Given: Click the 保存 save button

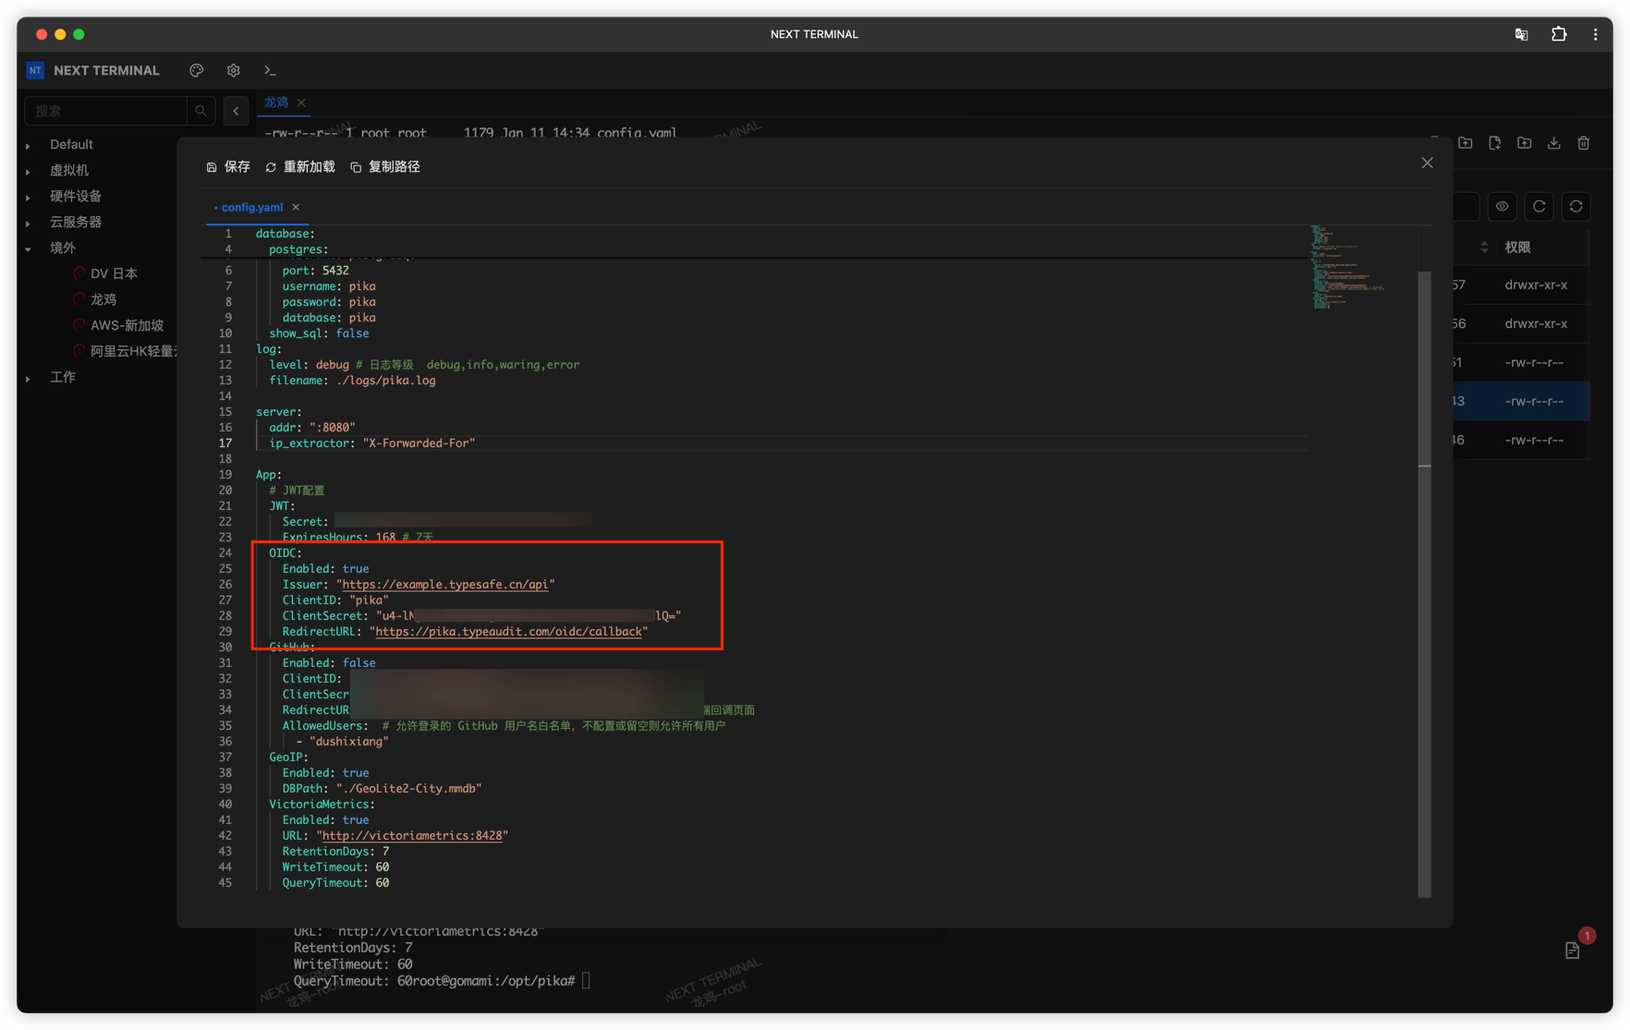Looking at the screenshot, I should click(x=228, y=166).
